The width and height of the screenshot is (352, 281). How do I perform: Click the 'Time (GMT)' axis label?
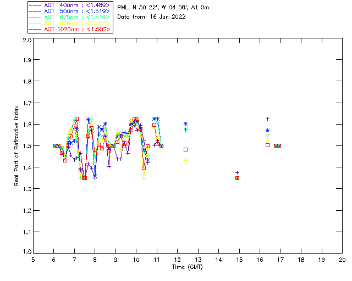187,267
